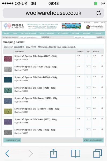The height and width of the screenshot is (161, 107).
Task: Remove Grape (1067) yarn from basket
Action: 102,56
